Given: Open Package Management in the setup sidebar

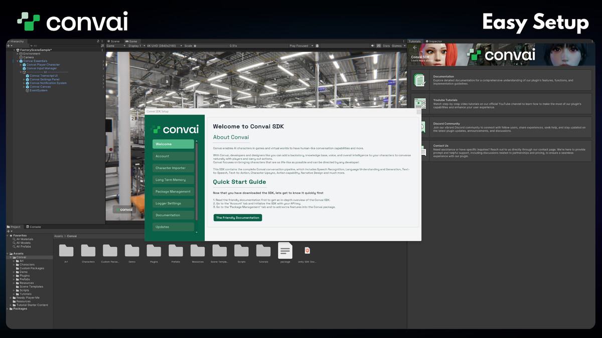Looking at the screenshot, I should (173, 191).
